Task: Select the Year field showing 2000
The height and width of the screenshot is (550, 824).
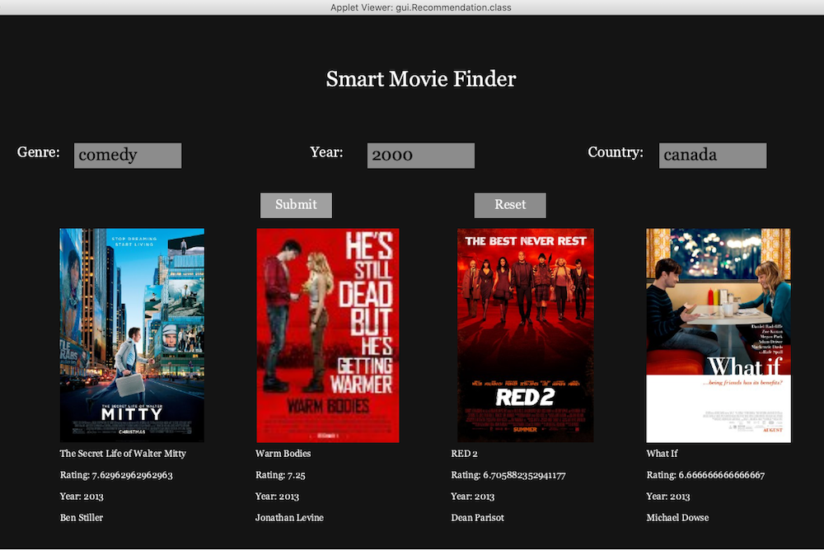Action: point(420,156)
